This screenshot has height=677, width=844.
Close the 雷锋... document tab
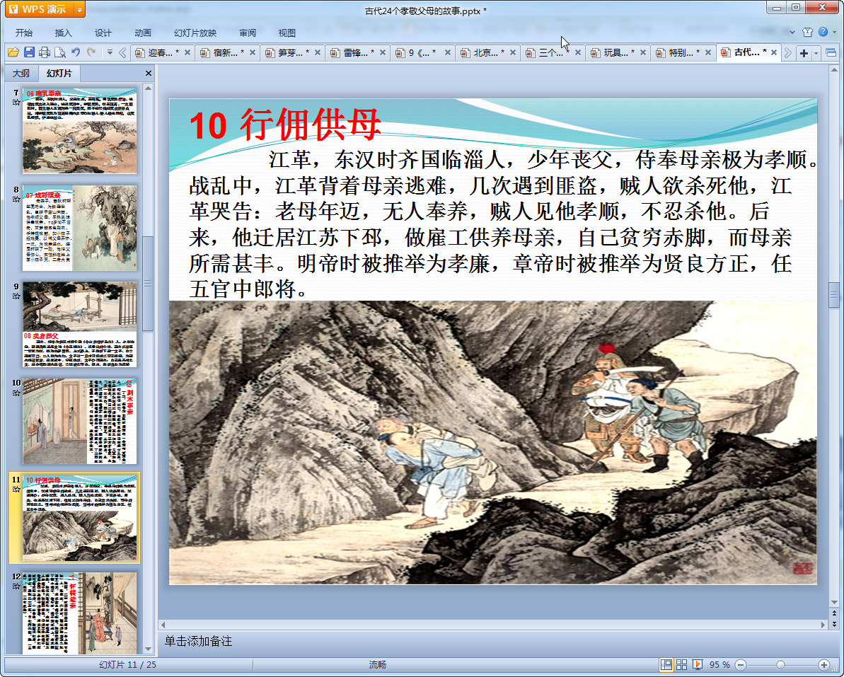pos(383,53)
